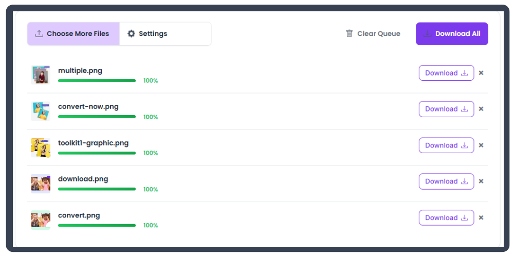
Task: Select the convert-now.png thumbnail
Action: [x=41, y=111]
